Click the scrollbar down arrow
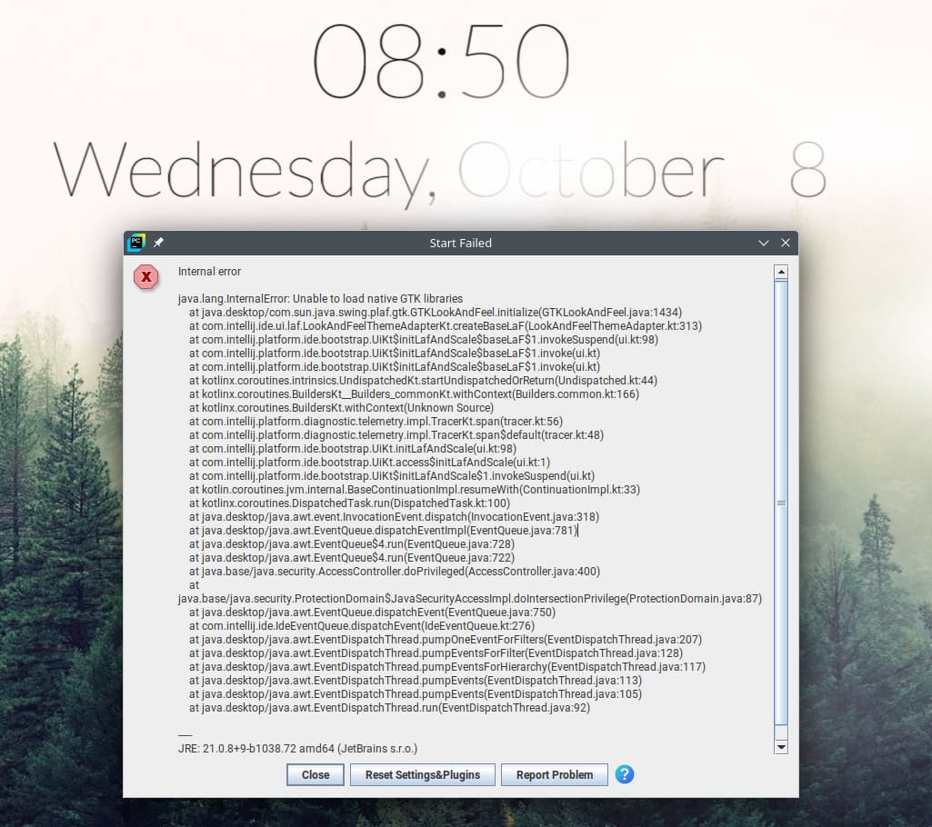Screen dimensions: 932x827 click(780, 746)
